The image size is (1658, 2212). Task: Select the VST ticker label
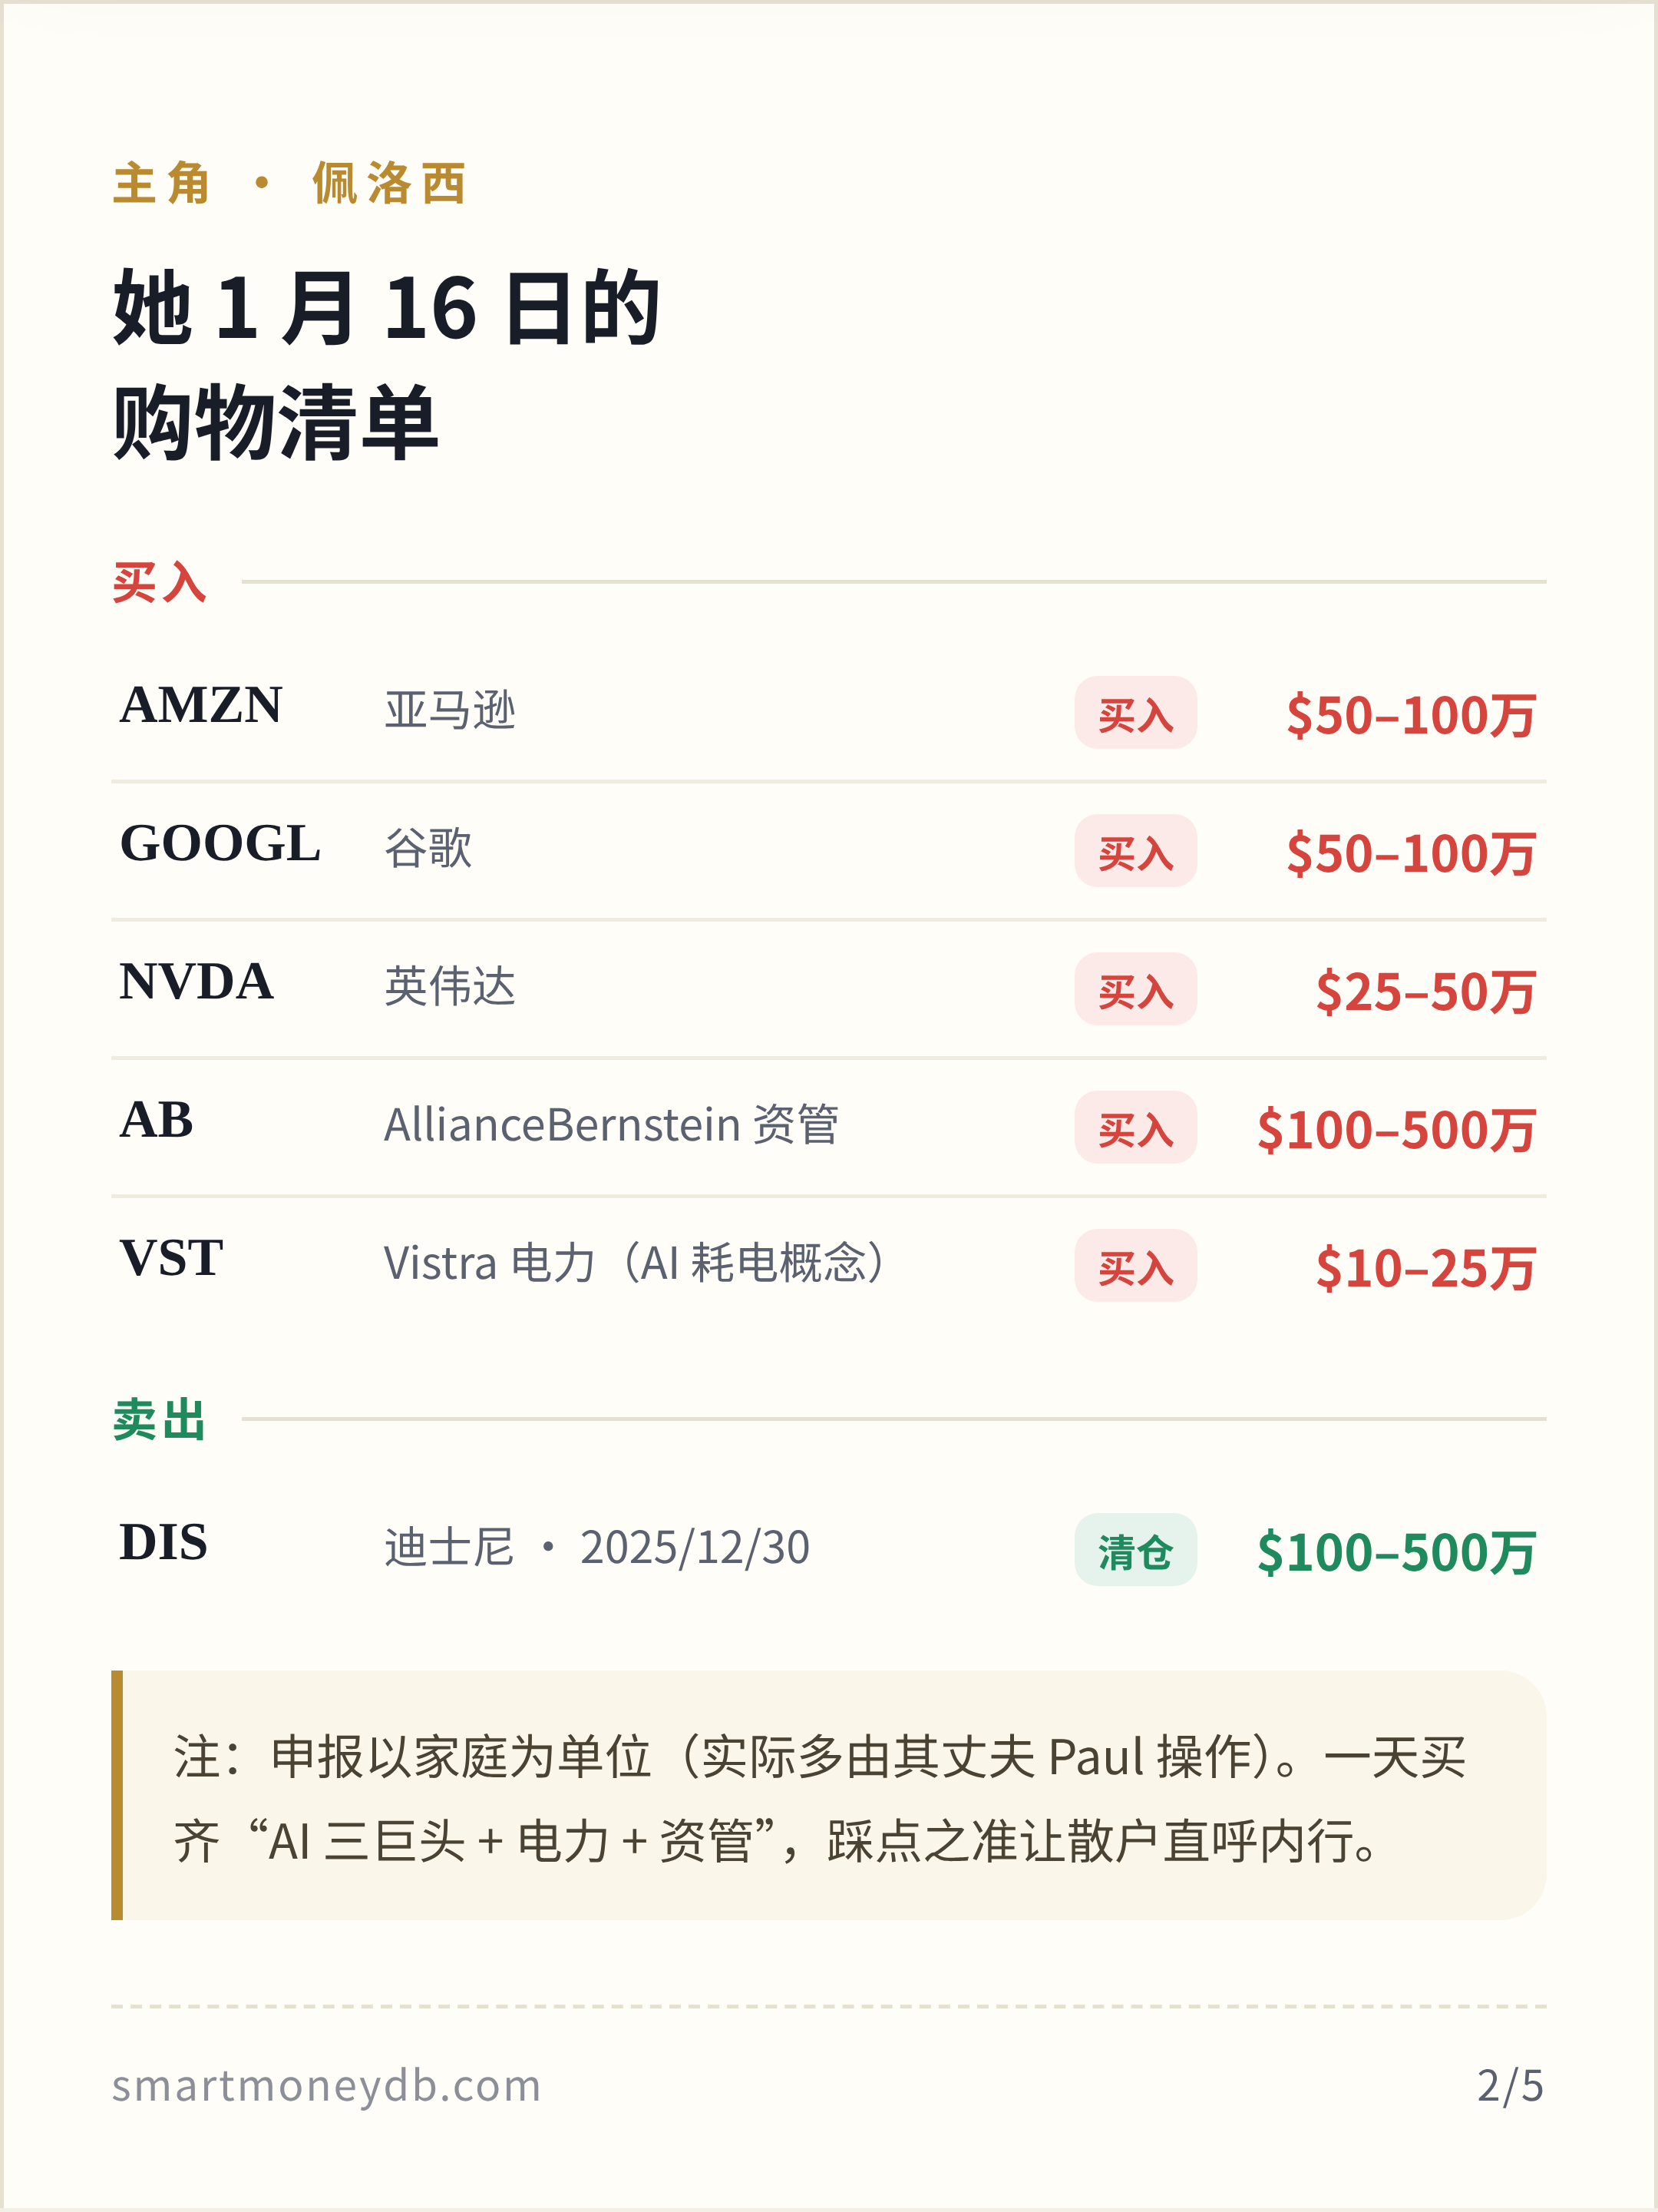point(171,1258)
